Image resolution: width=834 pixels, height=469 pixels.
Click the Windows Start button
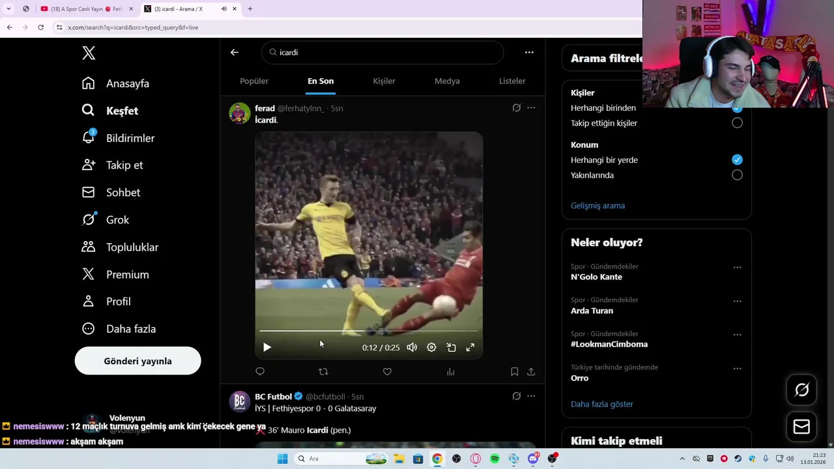[282, 459]
